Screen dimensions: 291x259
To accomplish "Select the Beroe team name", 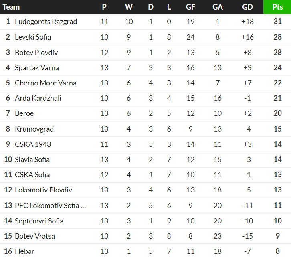I will 24,113.
